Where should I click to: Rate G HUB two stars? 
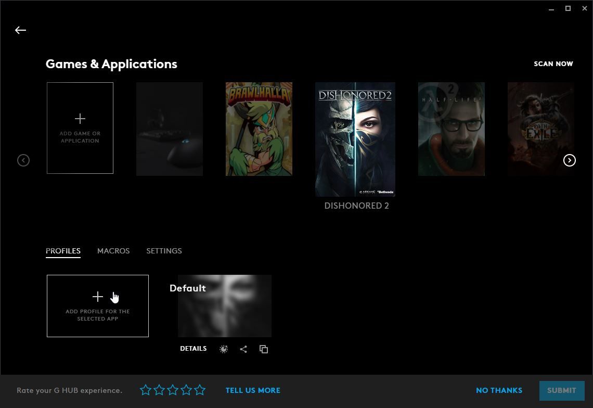(159, 390)
